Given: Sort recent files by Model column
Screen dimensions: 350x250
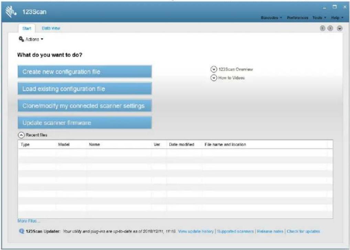Looking at the screenshot, I should pos(71,144).
